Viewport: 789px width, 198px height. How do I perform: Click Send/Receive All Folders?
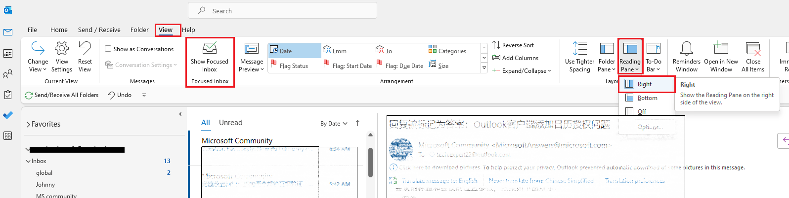61,95
